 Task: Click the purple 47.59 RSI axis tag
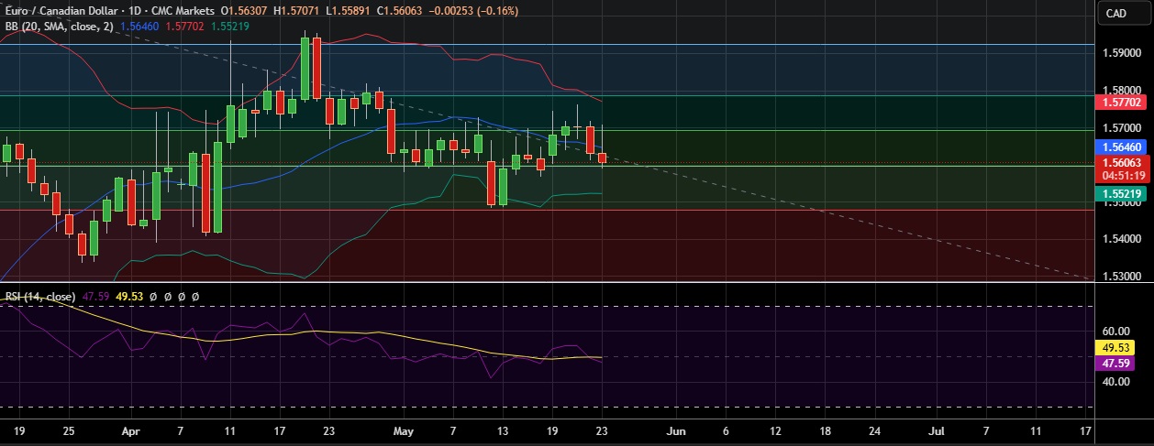click(x=1114, y=364)
